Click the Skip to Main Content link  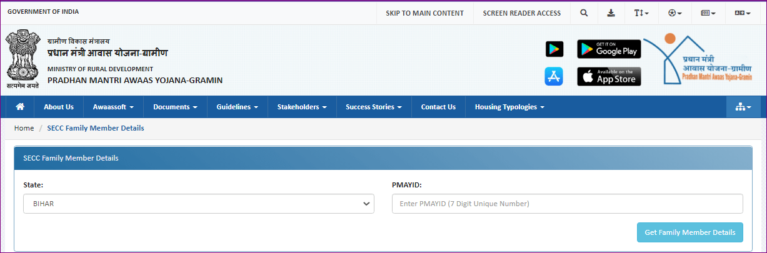pyautogui.click(x=424, y=13)
